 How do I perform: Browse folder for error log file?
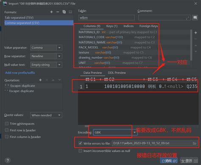195,143
